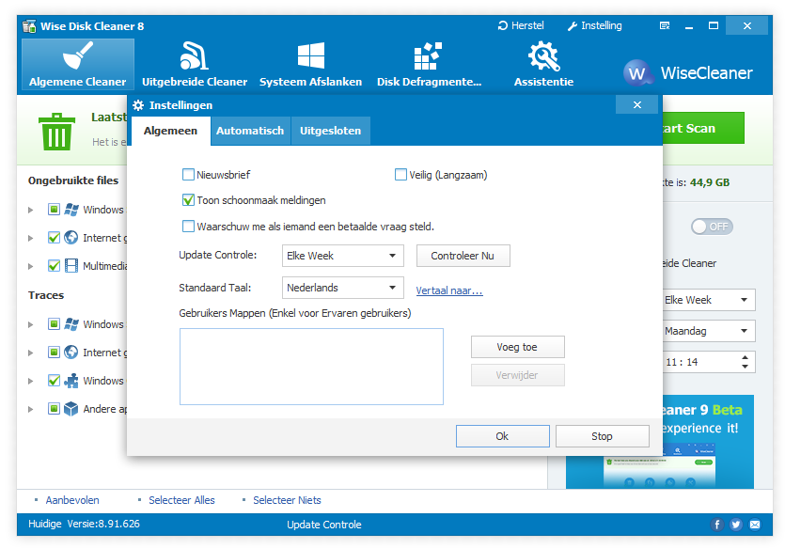This screenshot has width=785, height=549.
Task: Open the feedback menu icon in title bar
Action: (x=665, y=26)
